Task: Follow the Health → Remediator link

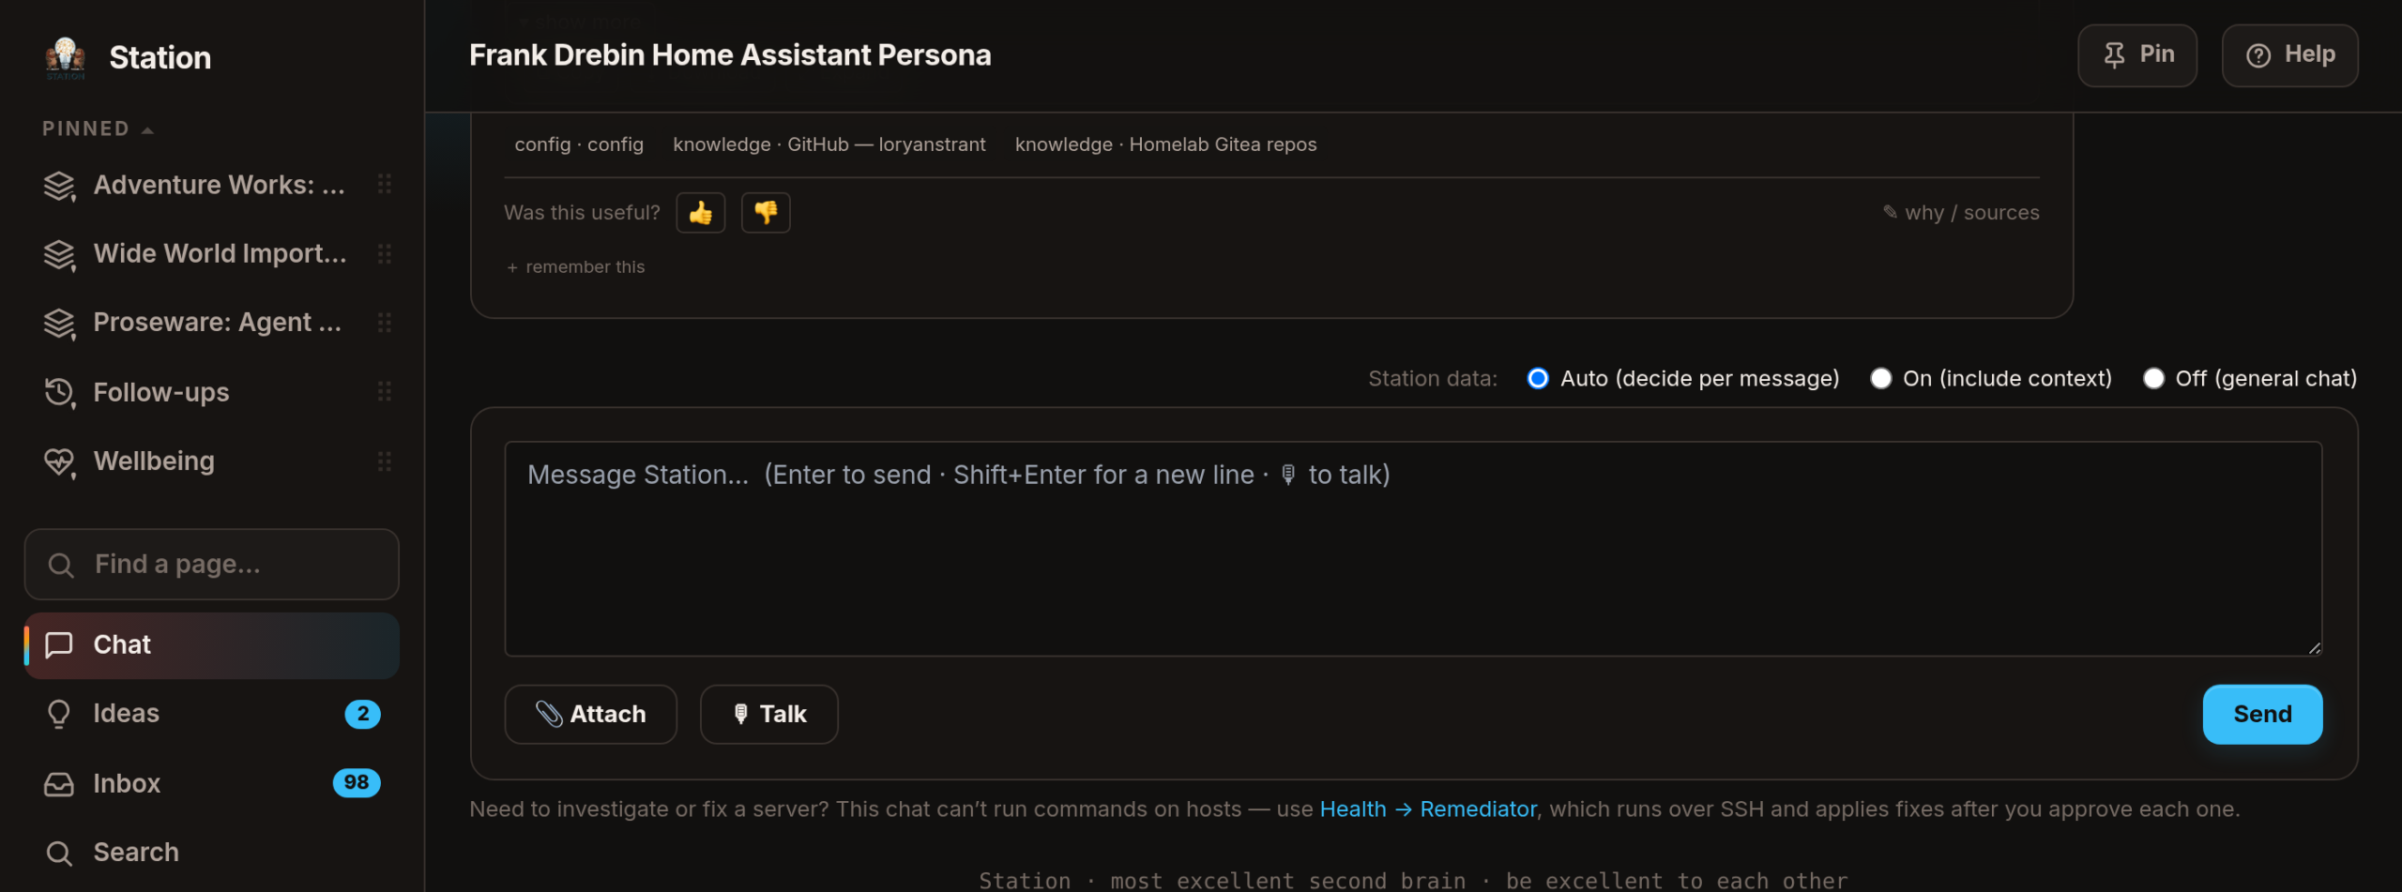Action: click(1428, 809)
